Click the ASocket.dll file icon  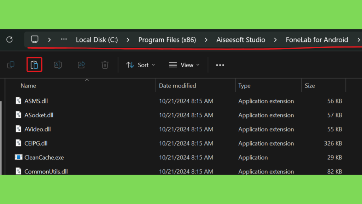[18, 115]
